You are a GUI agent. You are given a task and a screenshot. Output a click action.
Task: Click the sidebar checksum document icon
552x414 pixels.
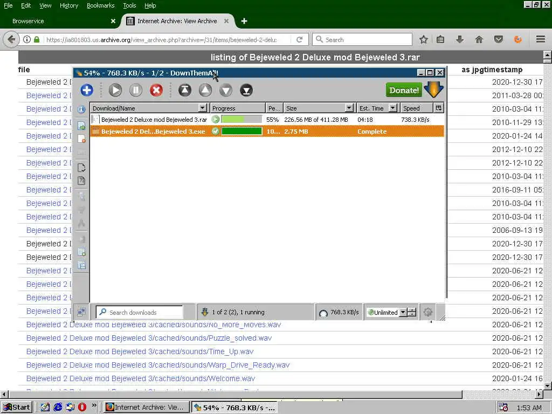[x=81, y=181]
